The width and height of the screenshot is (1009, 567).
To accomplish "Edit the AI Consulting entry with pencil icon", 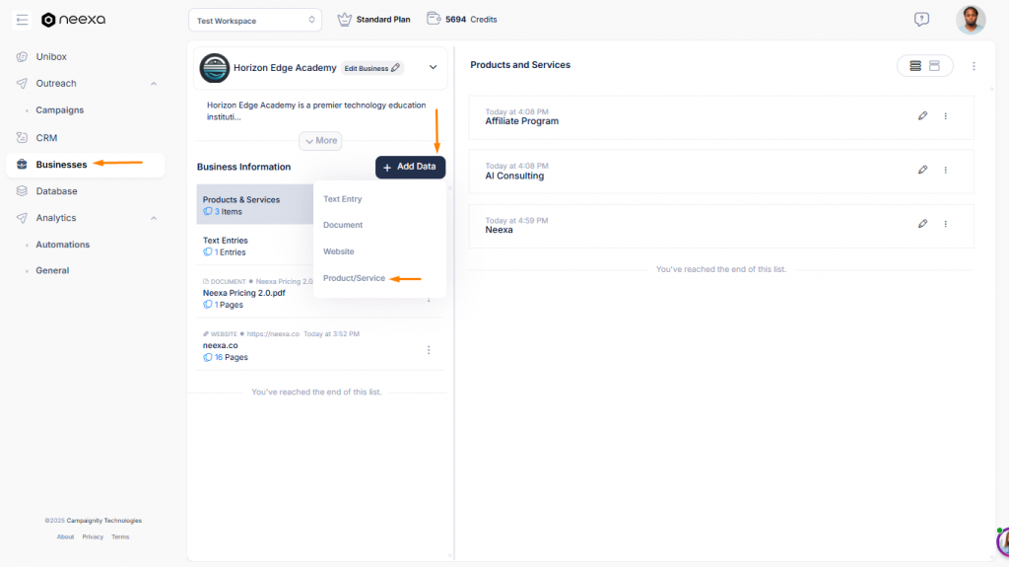I will [x=922, y=170].
